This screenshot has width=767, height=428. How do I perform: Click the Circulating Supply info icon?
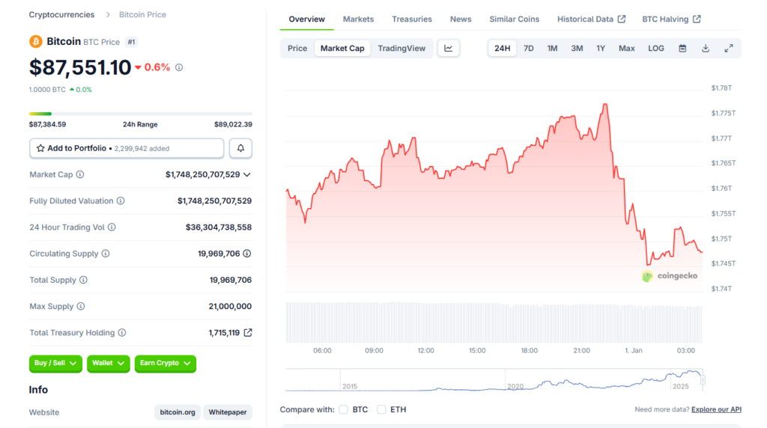pos(106,254)
